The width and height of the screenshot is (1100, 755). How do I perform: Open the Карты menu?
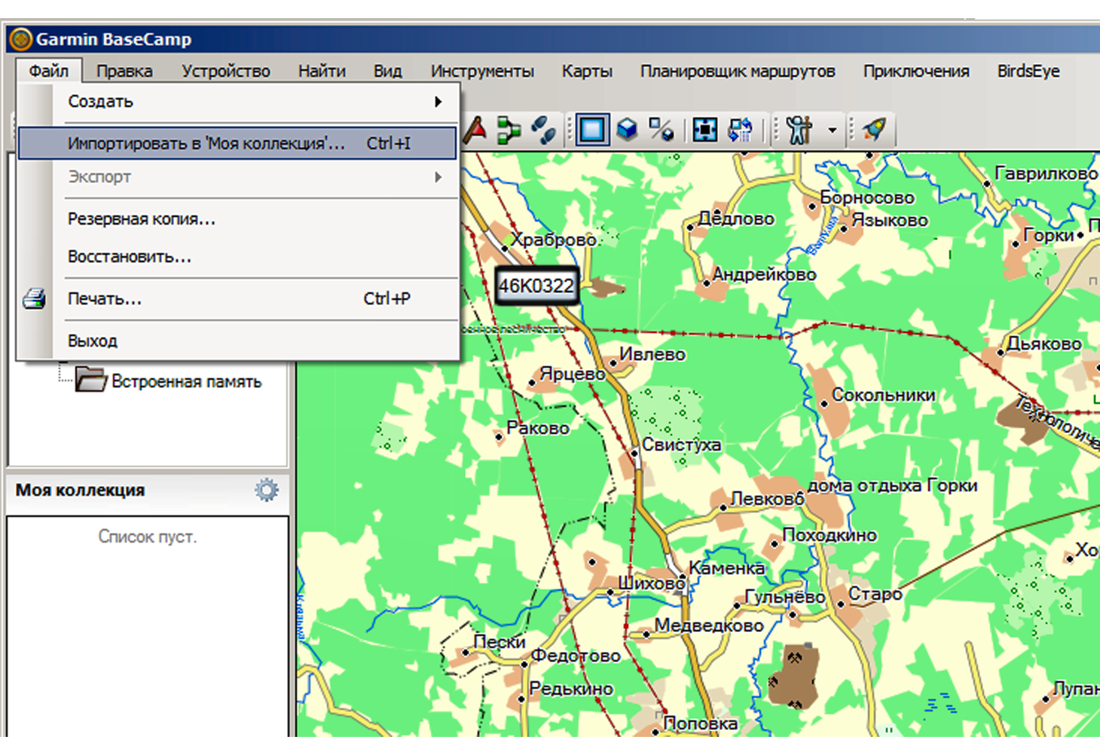pyautogui.click(x=587, y=71)
